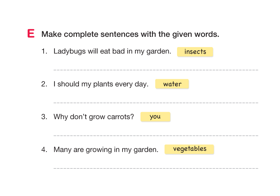This screenshot has width=280, height=196.
Task: Select the yellow 'vegetables' word chip
Action: 189,149
